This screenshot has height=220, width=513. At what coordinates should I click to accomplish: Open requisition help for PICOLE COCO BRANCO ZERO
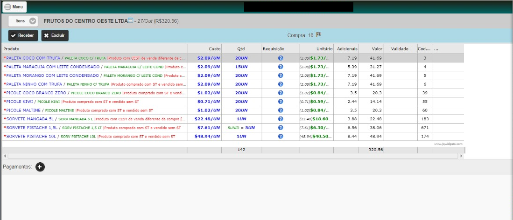pos(281,92)
